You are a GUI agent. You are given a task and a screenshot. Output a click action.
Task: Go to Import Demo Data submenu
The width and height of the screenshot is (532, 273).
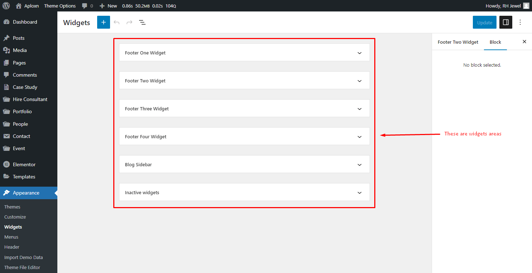(23, 257)
